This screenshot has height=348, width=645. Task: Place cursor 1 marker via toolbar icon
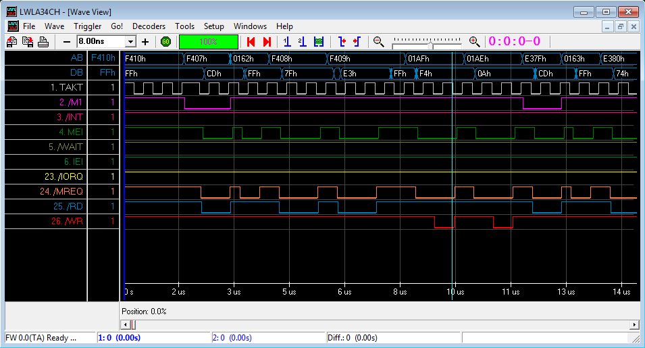[287, 42]
